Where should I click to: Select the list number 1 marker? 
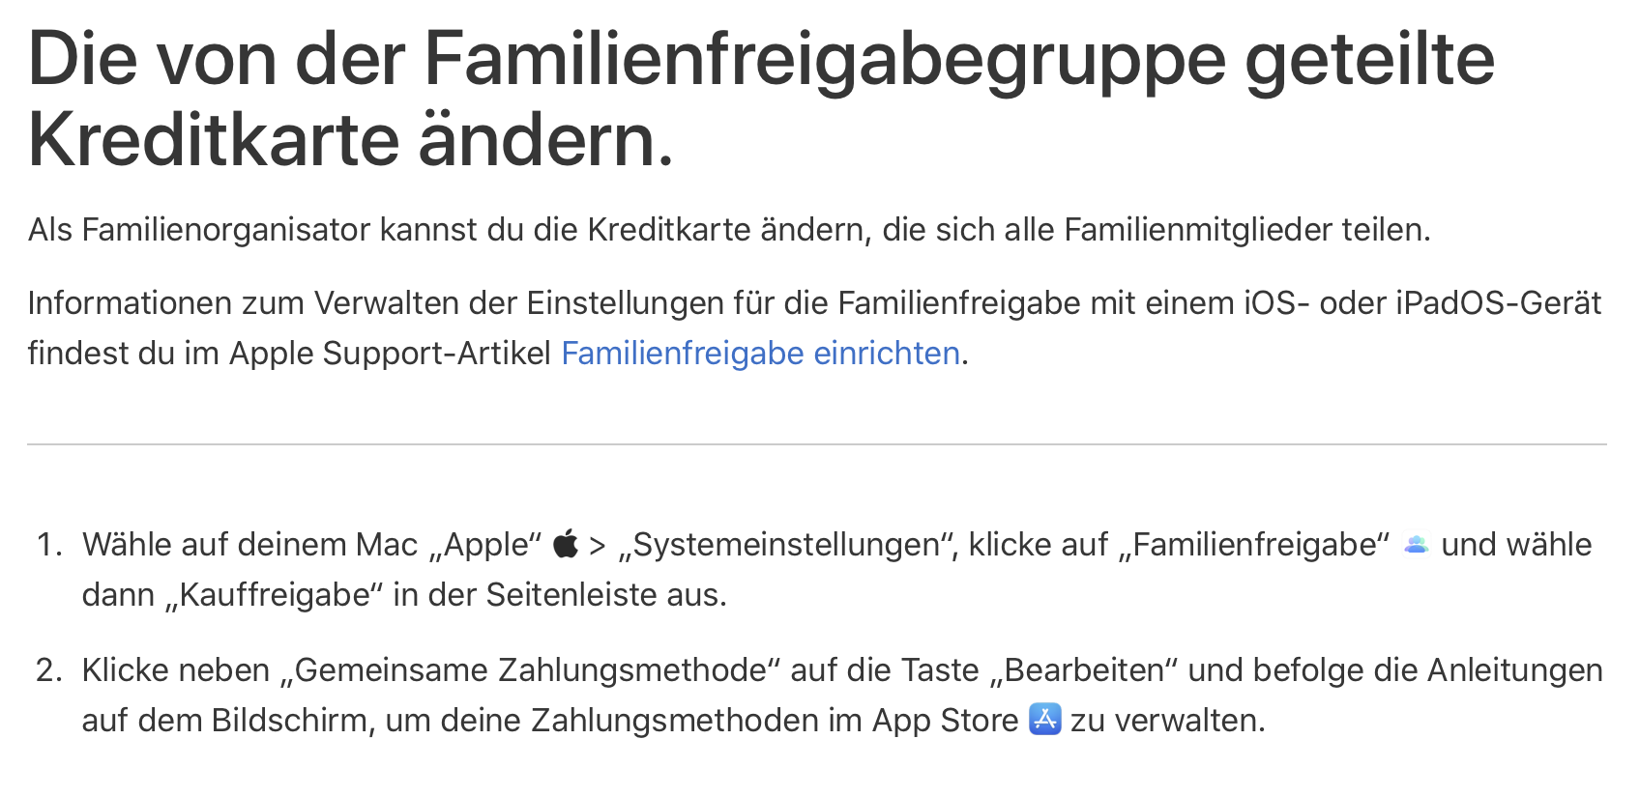click(48, 545)
